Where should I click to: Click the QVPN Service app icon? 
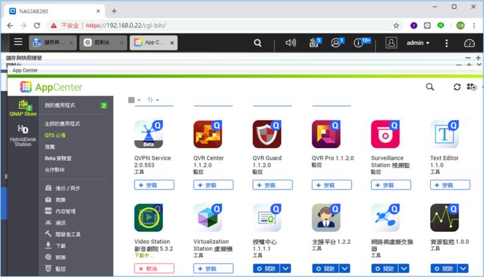tap(148, 134)
